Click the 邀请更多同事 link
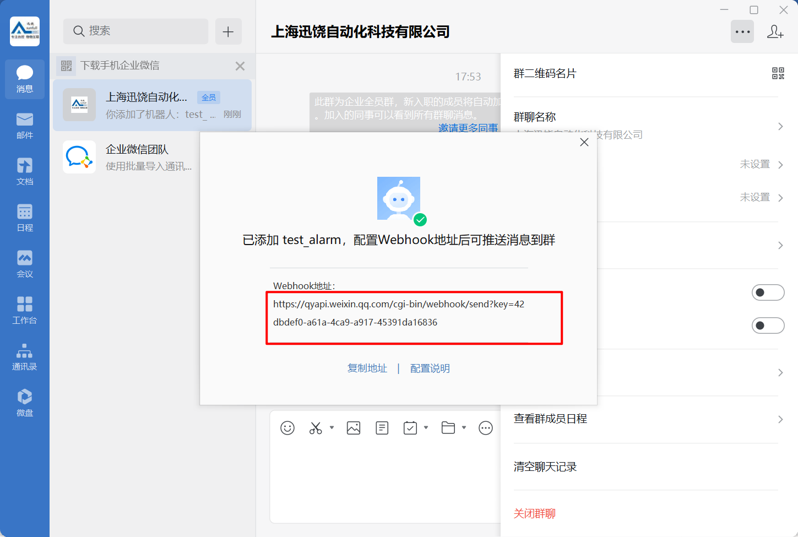The image size is (798, 537). (468, 128)
